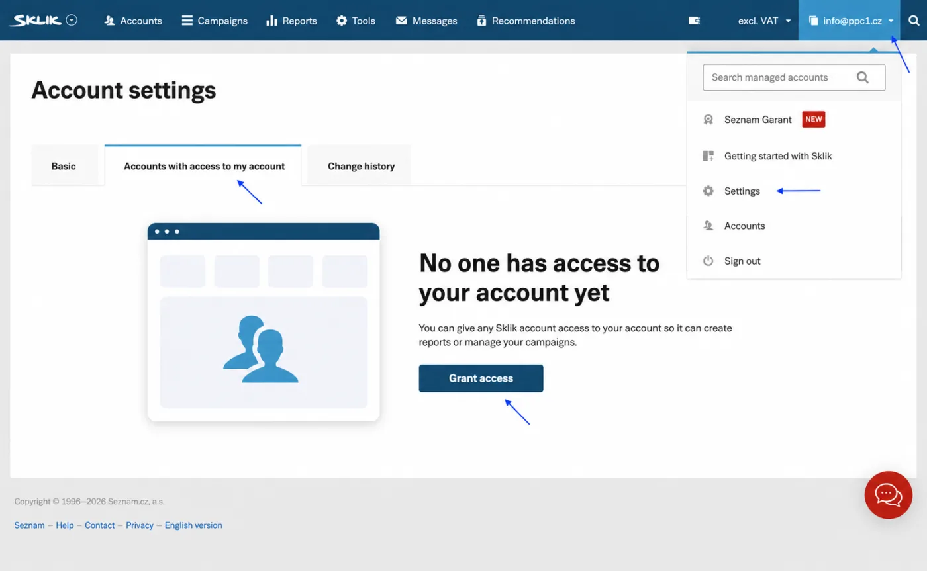Click the copyright Seznam.cz text

coord(89,502)
